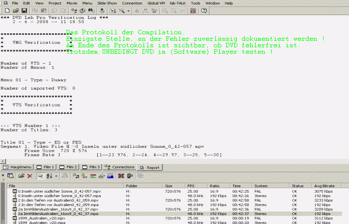349x224 pixels.
Task: Click the red X delete asset icon
Action: (x=29, y=176)
